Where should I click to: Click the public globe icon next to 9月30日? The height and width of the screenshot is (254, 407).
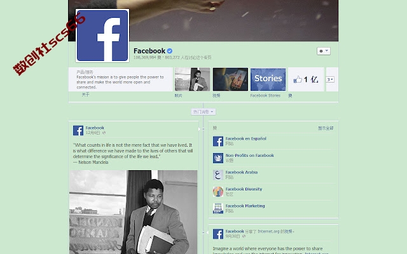click(x=244, y=236)
